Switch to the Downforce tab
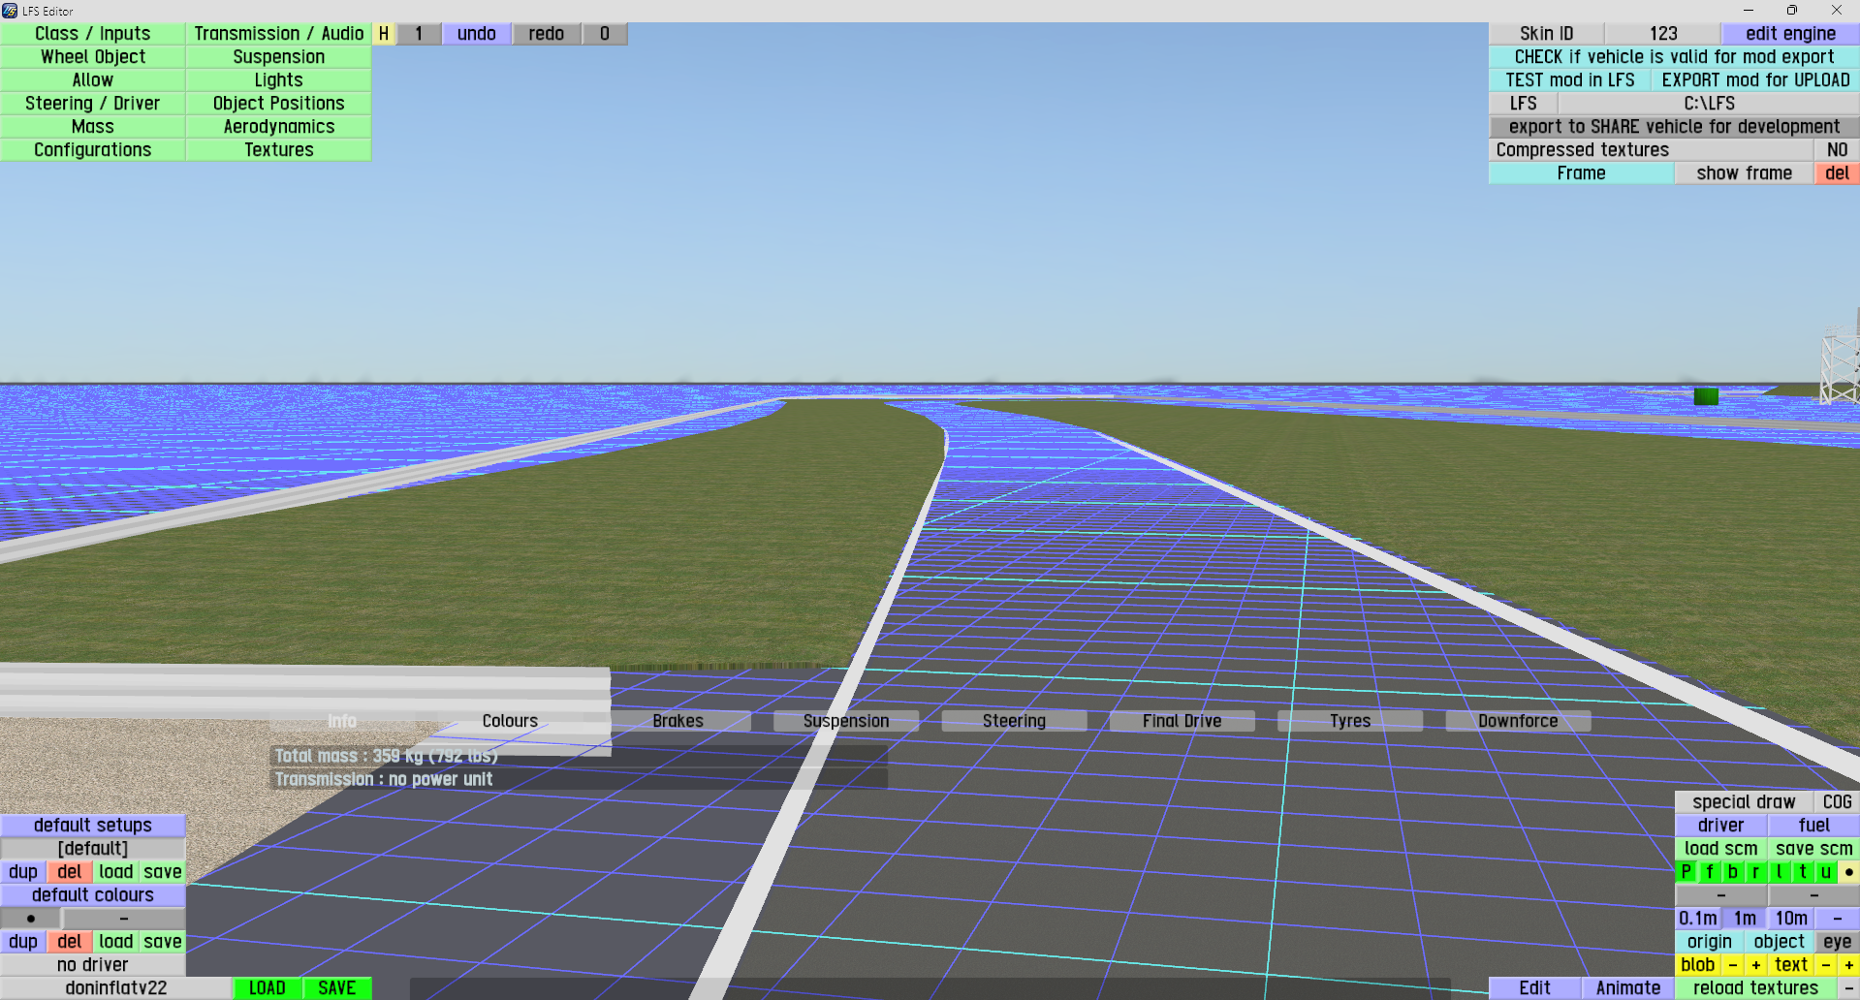 pos(1519,721)
